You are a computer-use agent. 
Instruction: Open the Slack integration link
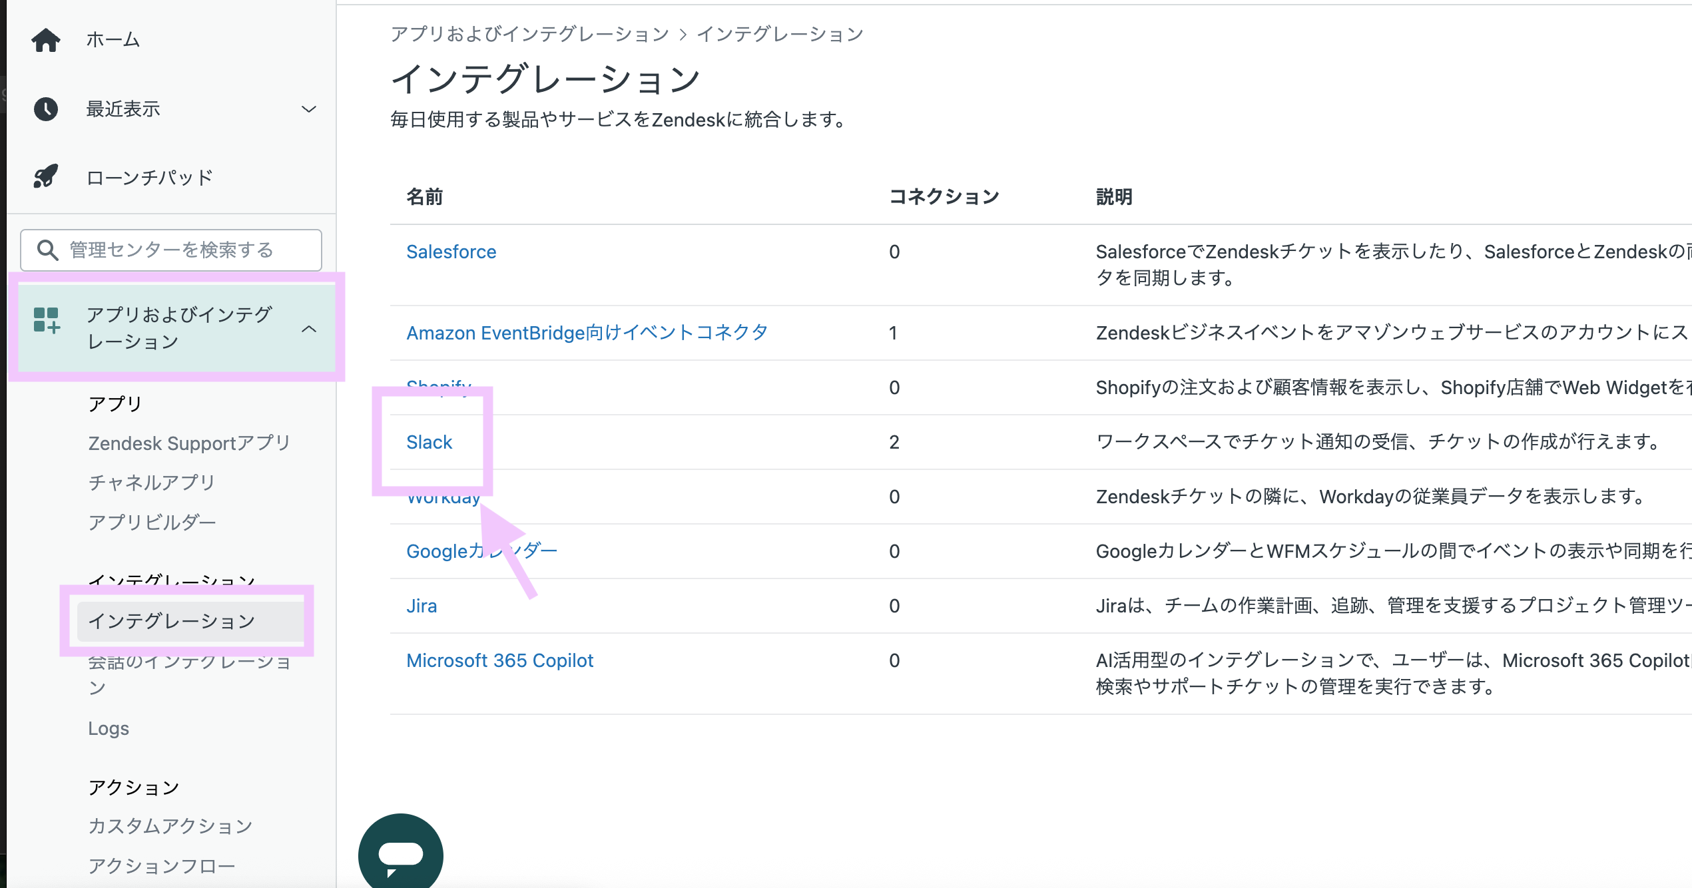[429, 442]
